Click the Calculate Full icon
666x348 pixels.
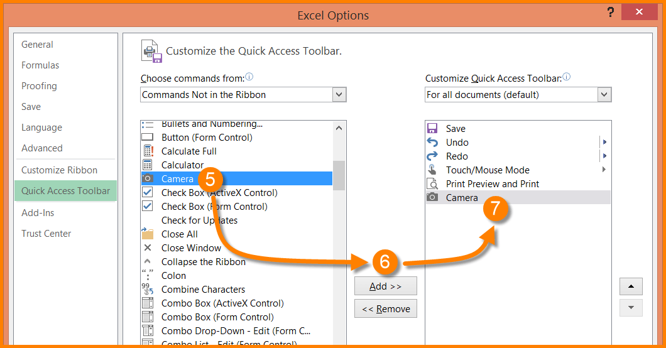coord(148,151)
